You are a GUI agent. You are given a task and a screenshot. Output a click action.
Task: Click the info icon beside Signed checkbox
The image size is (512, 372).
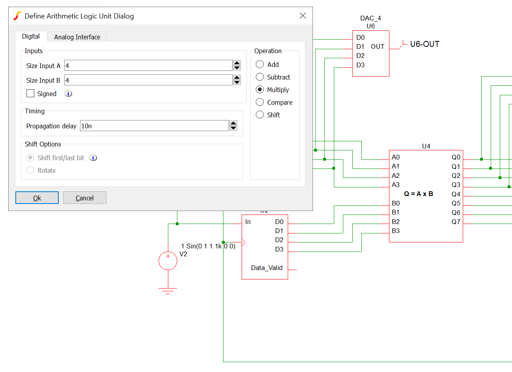(69, 94)
